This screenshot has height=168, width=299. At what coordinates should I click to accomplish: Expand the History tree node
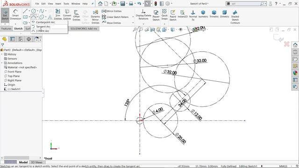tap(2, 54)
